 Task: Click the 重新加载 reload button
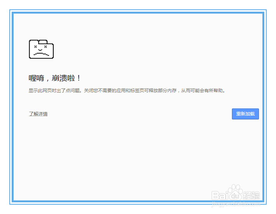click(245, 114)
